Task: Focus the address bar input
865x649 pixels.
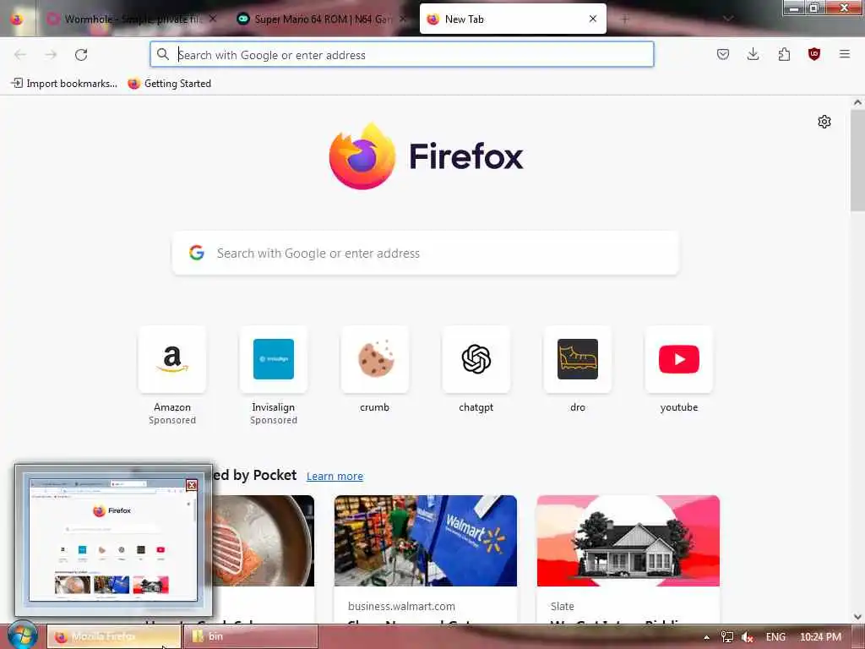Action: [x=402, y=54]
